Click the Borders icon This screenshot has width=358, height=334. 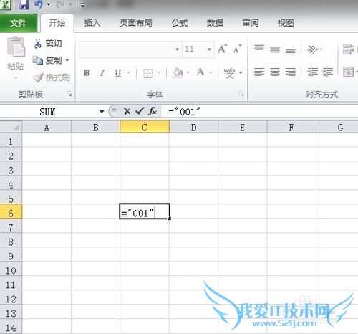(148, 73)
